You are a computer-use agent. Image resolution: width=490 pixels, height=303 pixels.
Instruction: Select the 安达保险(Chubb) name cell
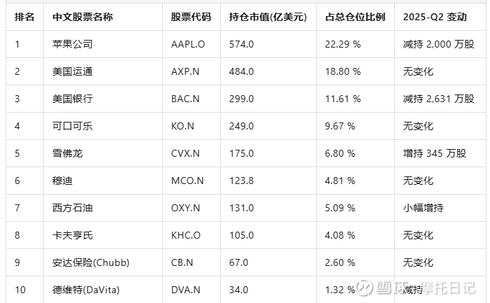[x=91, y=262]
